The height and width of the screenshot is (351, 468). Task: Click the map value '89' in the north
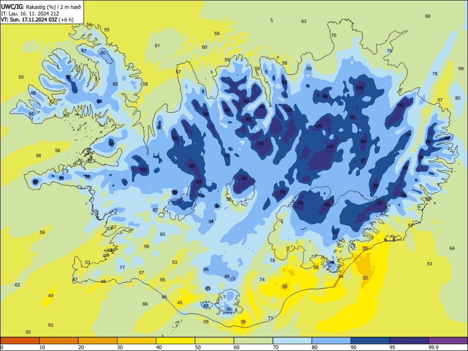309,68
